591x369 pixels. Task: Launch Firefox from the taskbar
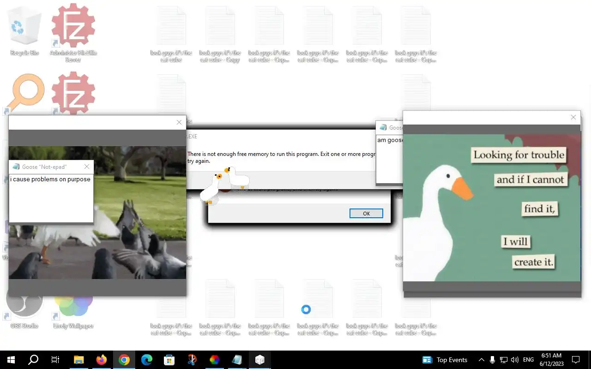(102, 360)
